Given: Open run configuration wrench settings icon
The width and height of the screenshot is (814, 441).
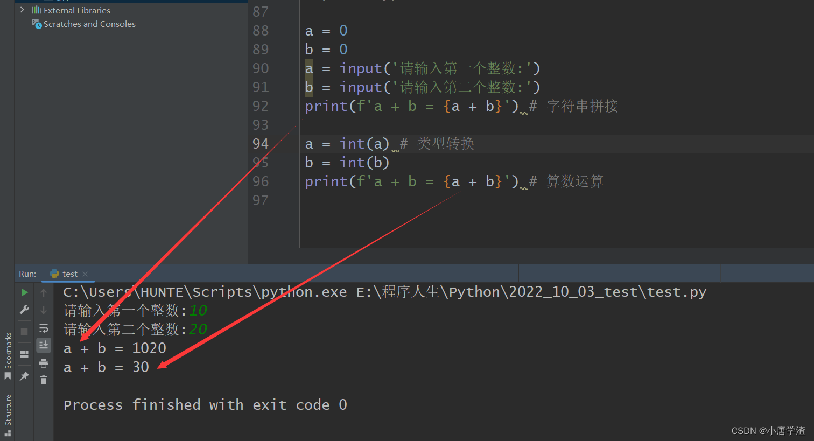Looking at the screenshot, I should click(24, 310).
